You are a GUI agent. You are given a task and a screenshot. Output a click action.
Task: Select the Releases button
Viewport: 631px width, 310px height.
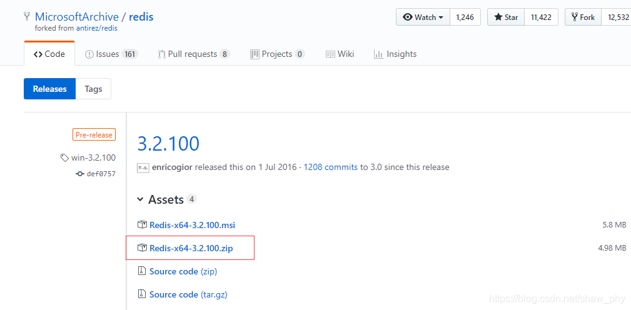49,89
